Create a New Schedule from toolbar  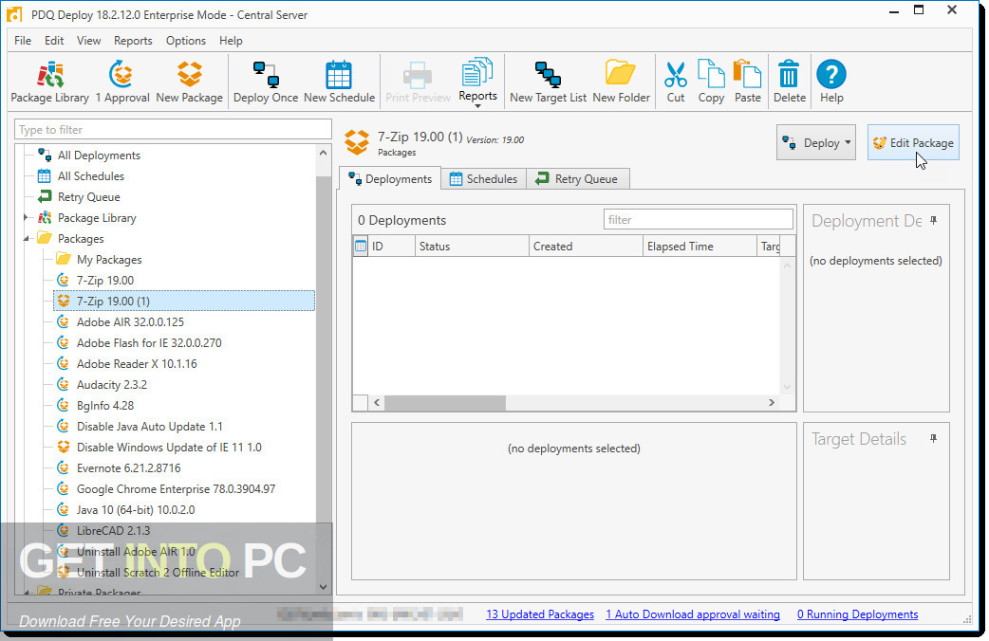pyautogui.click(x=339, y=82)
